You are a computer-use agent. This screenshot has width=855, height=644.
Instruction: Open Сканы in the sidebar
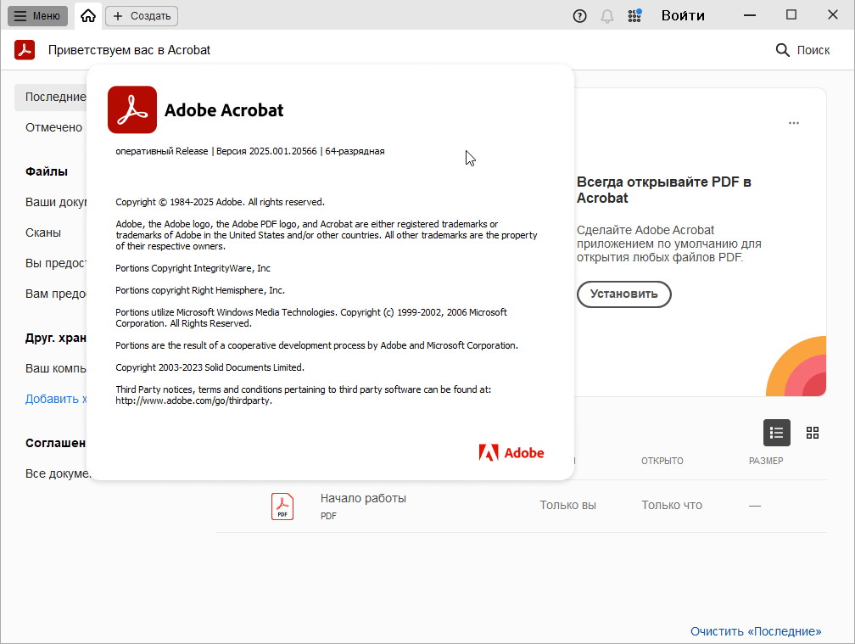click(43, 232)
